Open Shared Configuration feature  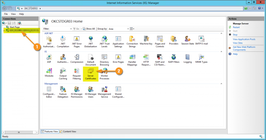pyautogui.click(x=118, y=92)
